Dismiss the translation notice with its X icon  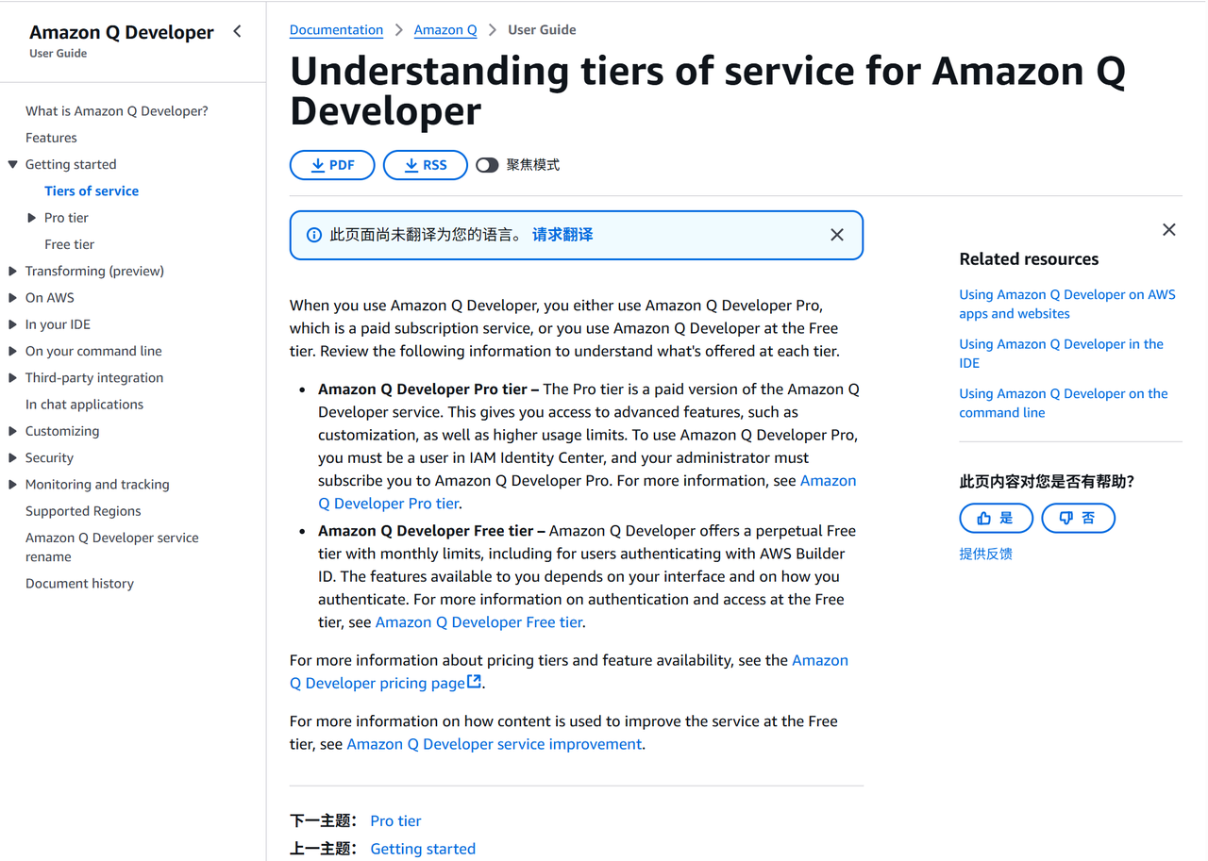(837, 235)
